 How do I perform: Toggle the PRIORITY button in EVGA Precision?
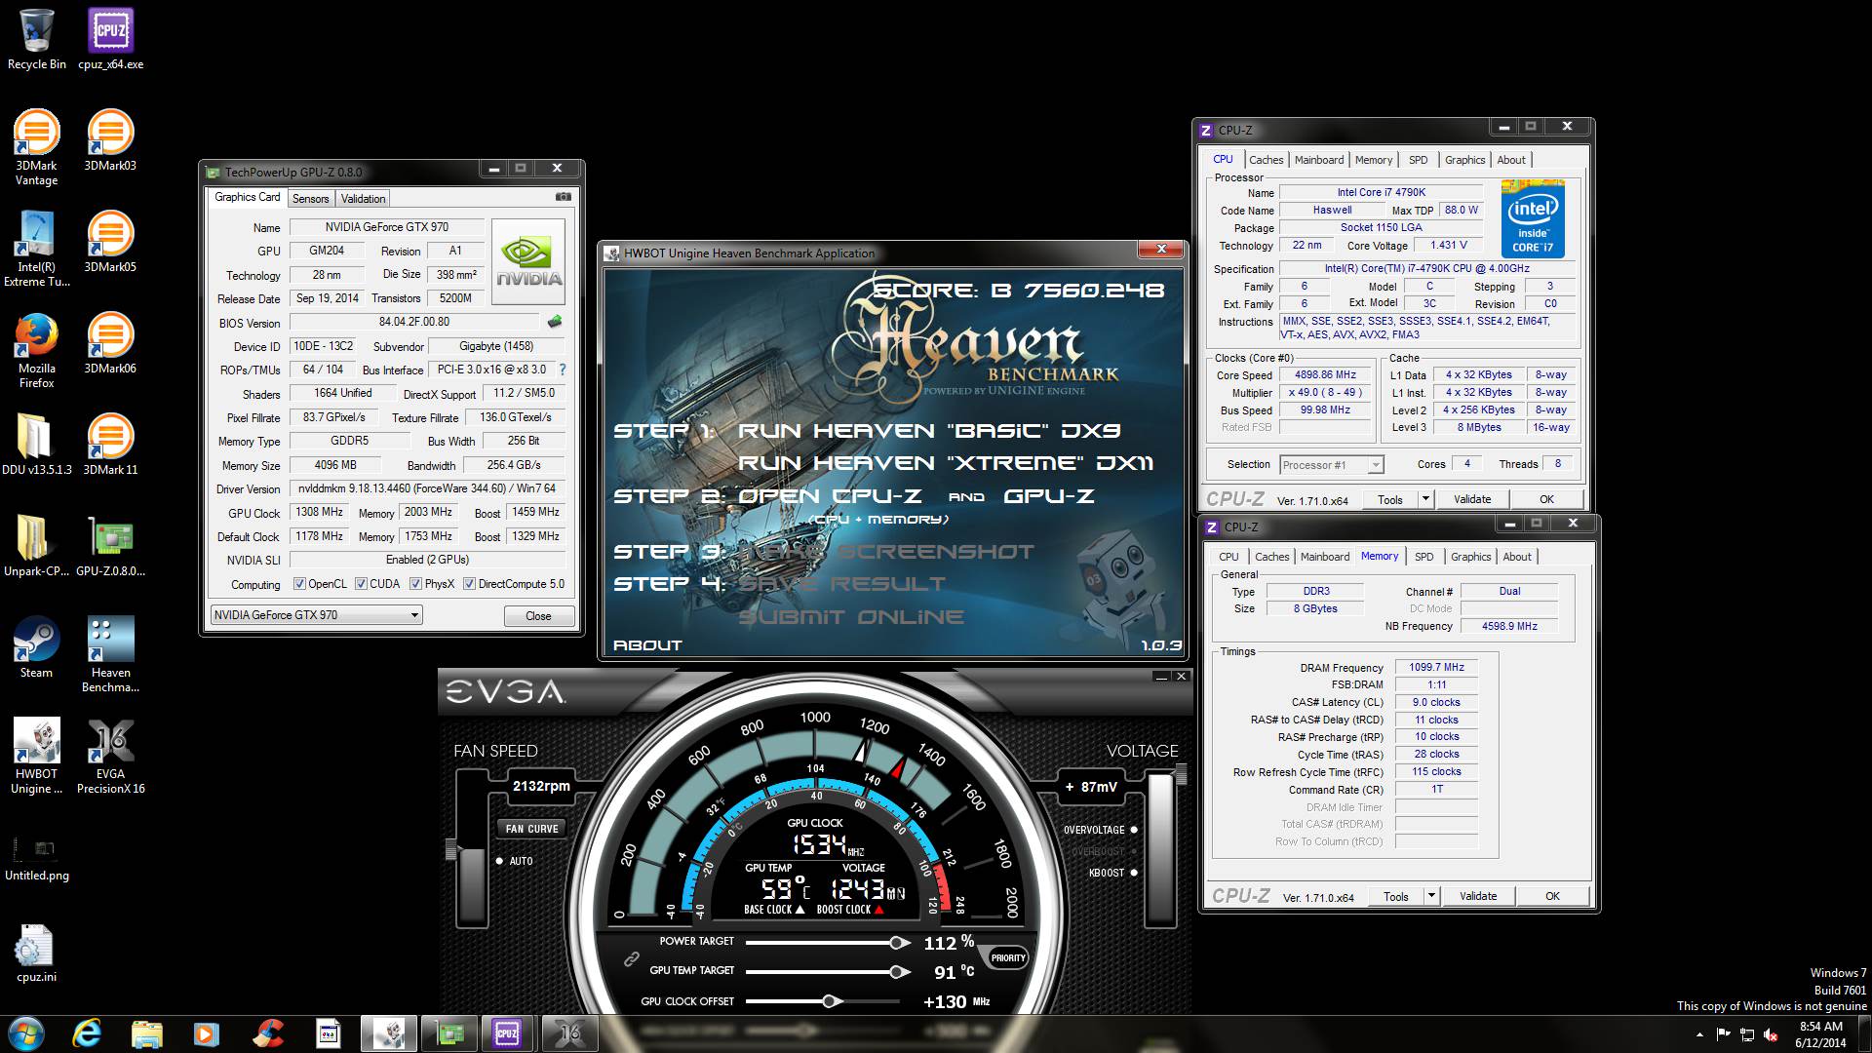pos(1008,957)
